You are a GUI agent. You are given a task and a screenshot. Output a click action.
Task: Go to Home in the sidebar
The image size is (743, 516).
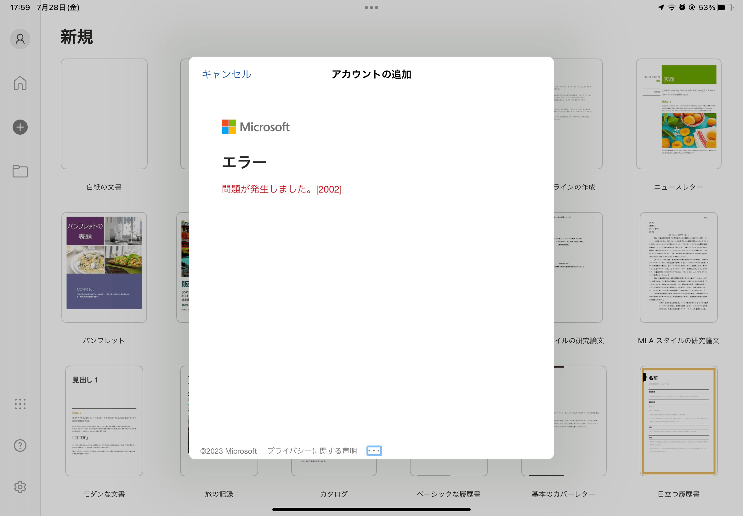(20, 83)
